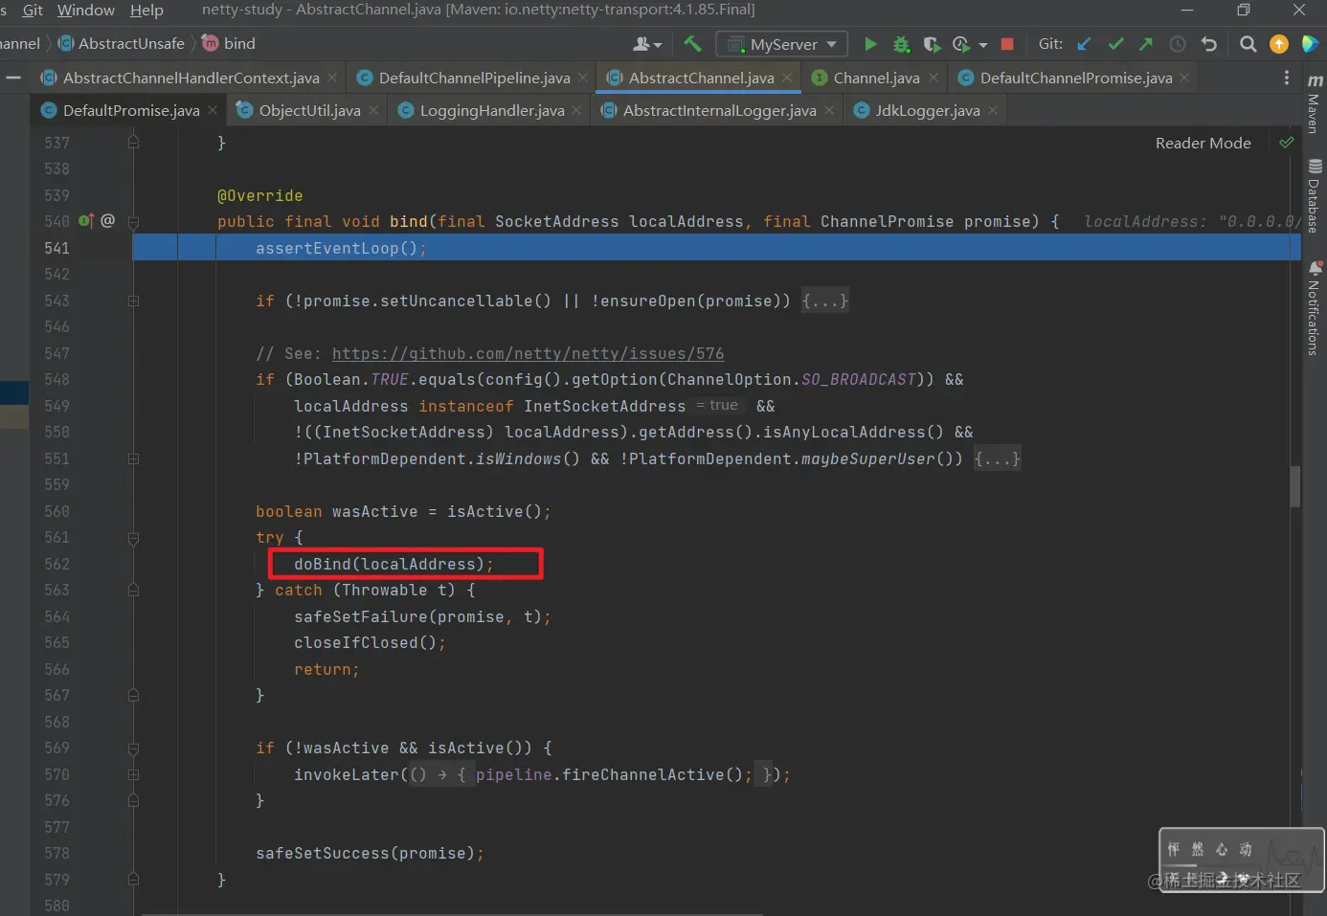Open the Help menu
The height and width of the screenshot is (916, 1327).
coord(146,10)
